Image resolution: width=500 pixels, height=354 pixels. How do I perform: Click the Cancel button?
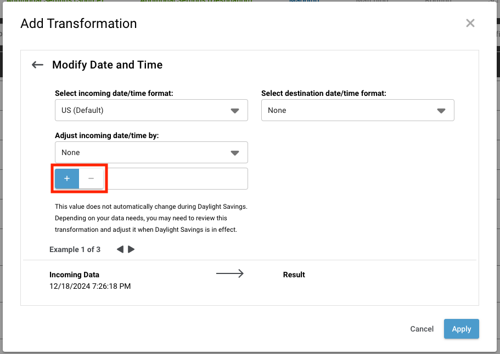click(x=422, y=329)
